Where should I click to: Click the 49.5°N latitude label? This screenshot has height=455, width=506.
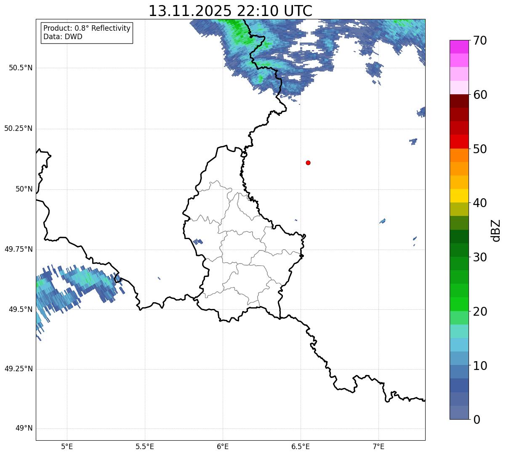tap(21, 309)
